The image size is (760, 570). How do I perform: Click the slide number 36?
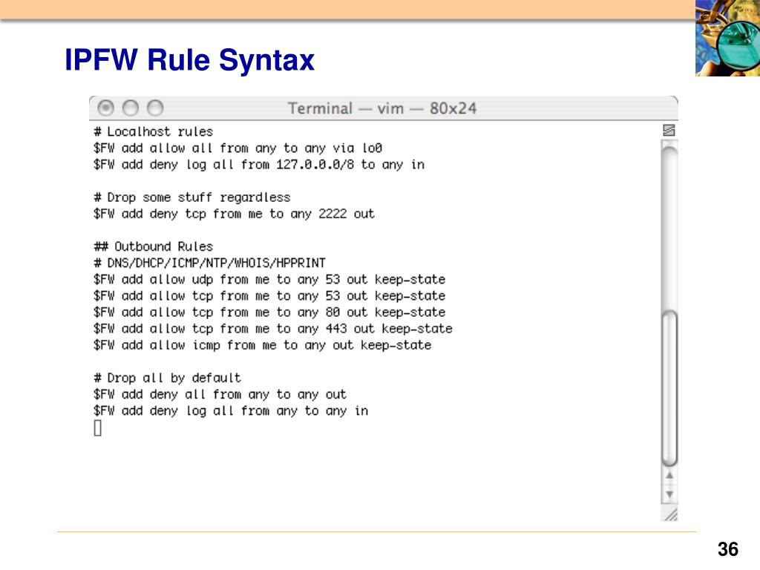coord(728,549)
